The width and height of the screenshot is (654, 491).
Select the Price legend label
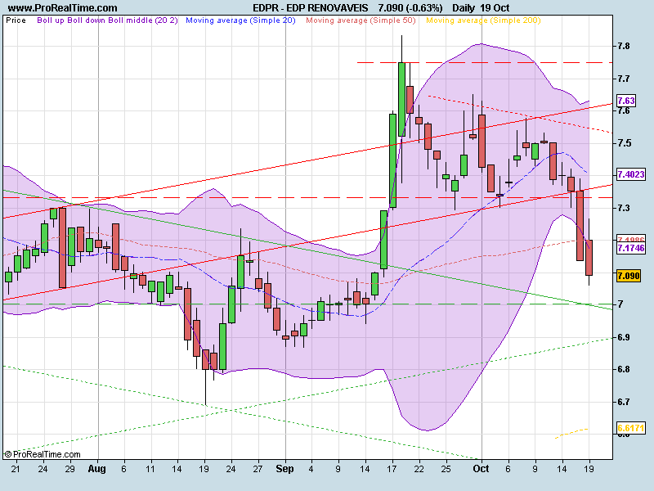(16, 20)
